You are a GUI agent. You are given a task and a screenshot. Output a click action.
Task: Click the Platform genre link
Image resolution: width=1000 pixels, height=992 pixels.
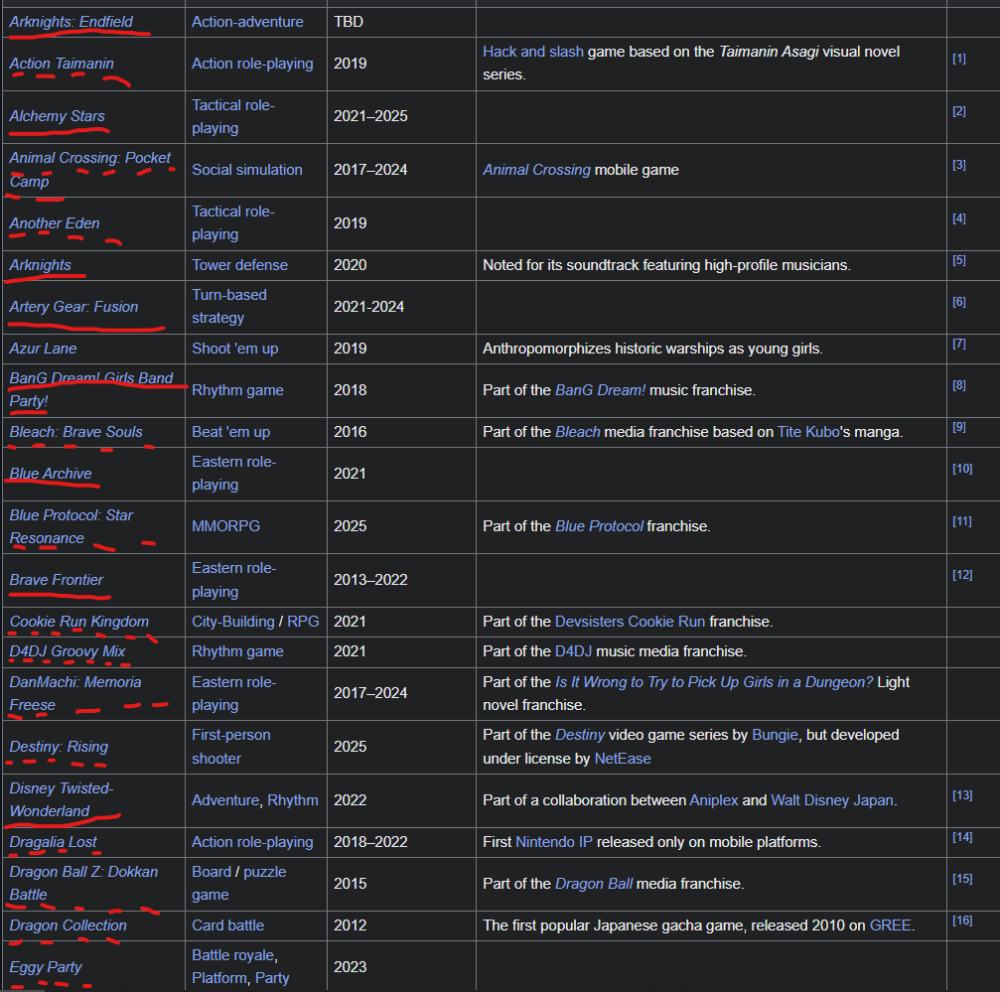[219, 978]
